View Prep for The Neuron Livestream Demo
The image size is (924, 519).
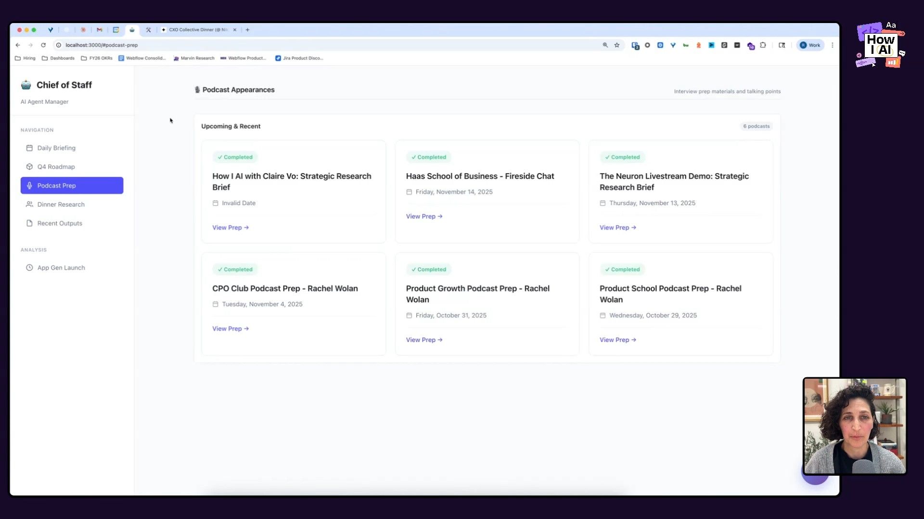pyautogui.click(x=618, y=228)
